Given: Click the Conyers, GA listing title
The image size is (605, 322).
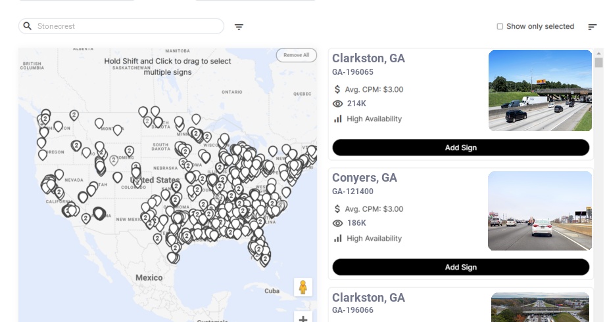Looking at the screenshot, I should (x=364, y=178).
